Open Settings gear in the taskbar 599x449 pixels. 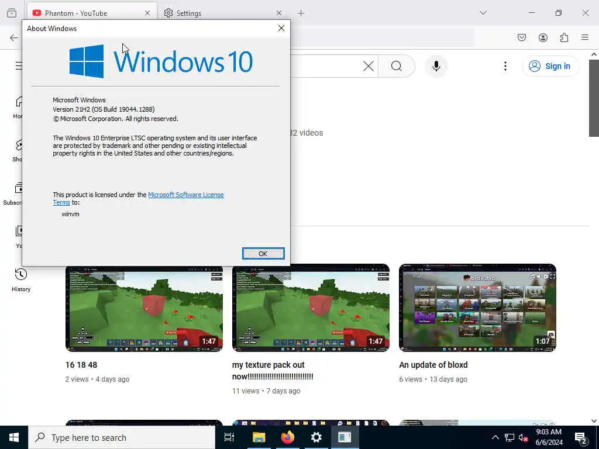point(316,437)
